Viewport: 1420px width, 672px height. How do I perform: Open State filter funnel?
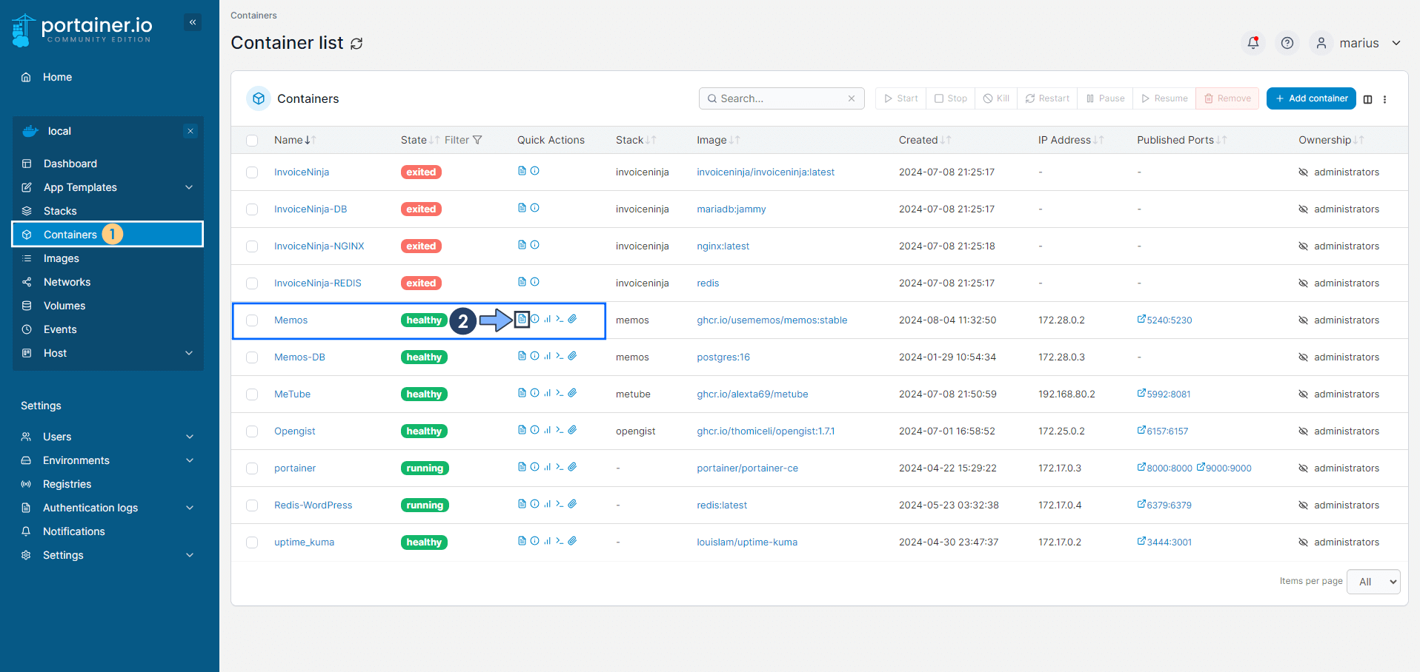pyautogui.click(x=477, y=140)
